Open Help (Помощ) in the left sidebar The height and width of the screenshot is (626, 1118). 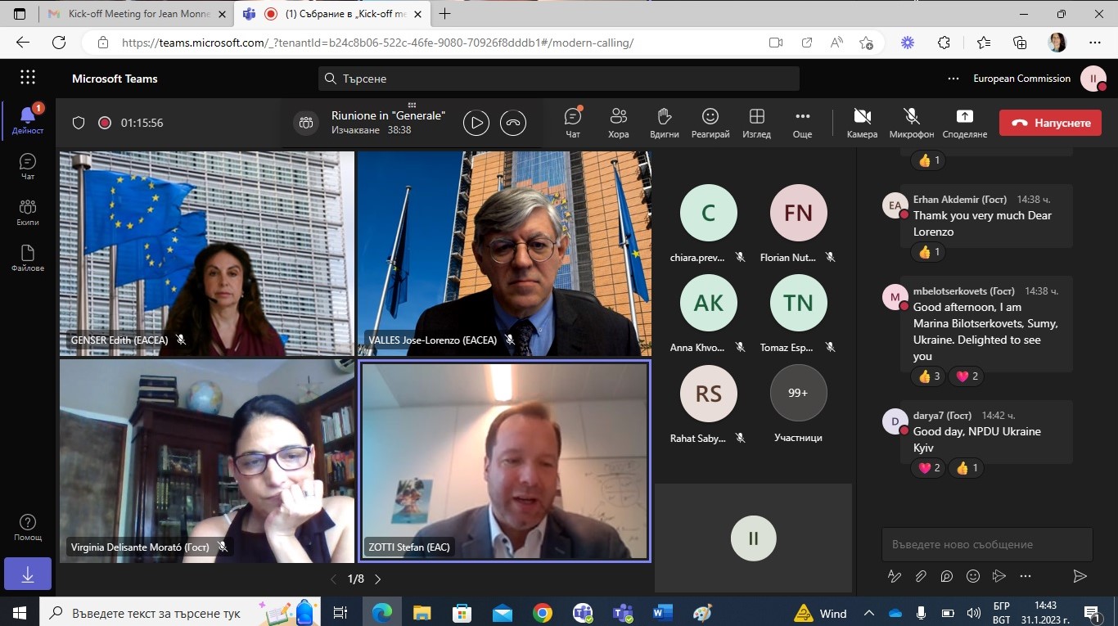(x=28, y=527)
